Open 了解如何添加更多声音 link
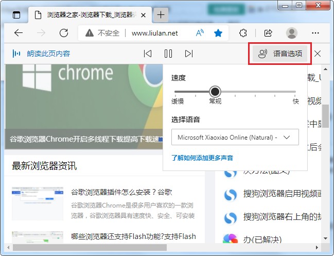The height and width of the screenshot is (256, 334). tap(202, 158)
